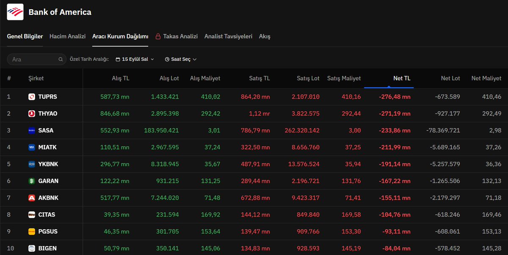Click the 35,94 Satış Maliyet value
508x255 pixels.
[x=353, y=164]
